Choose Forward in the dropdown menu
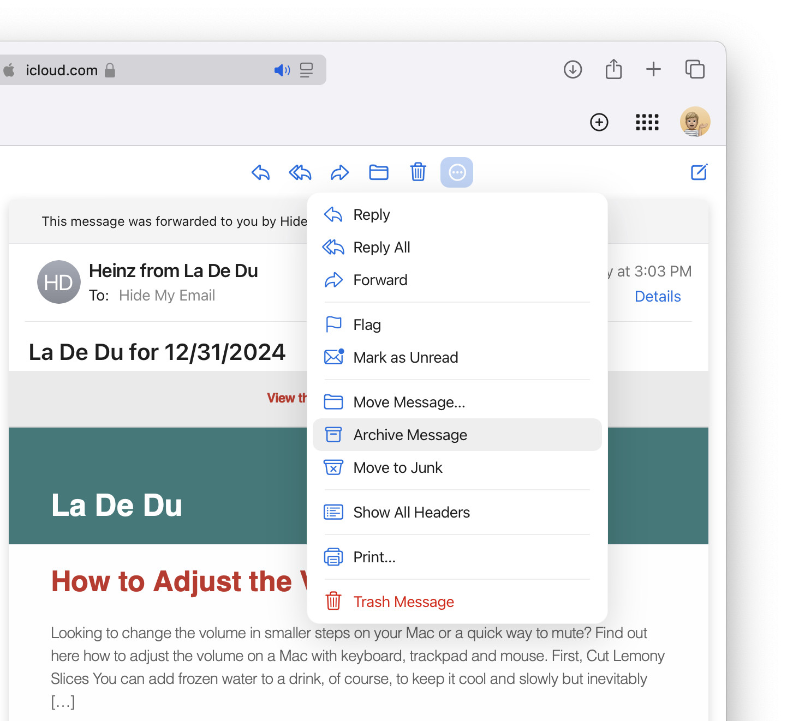 pos(457,280)
